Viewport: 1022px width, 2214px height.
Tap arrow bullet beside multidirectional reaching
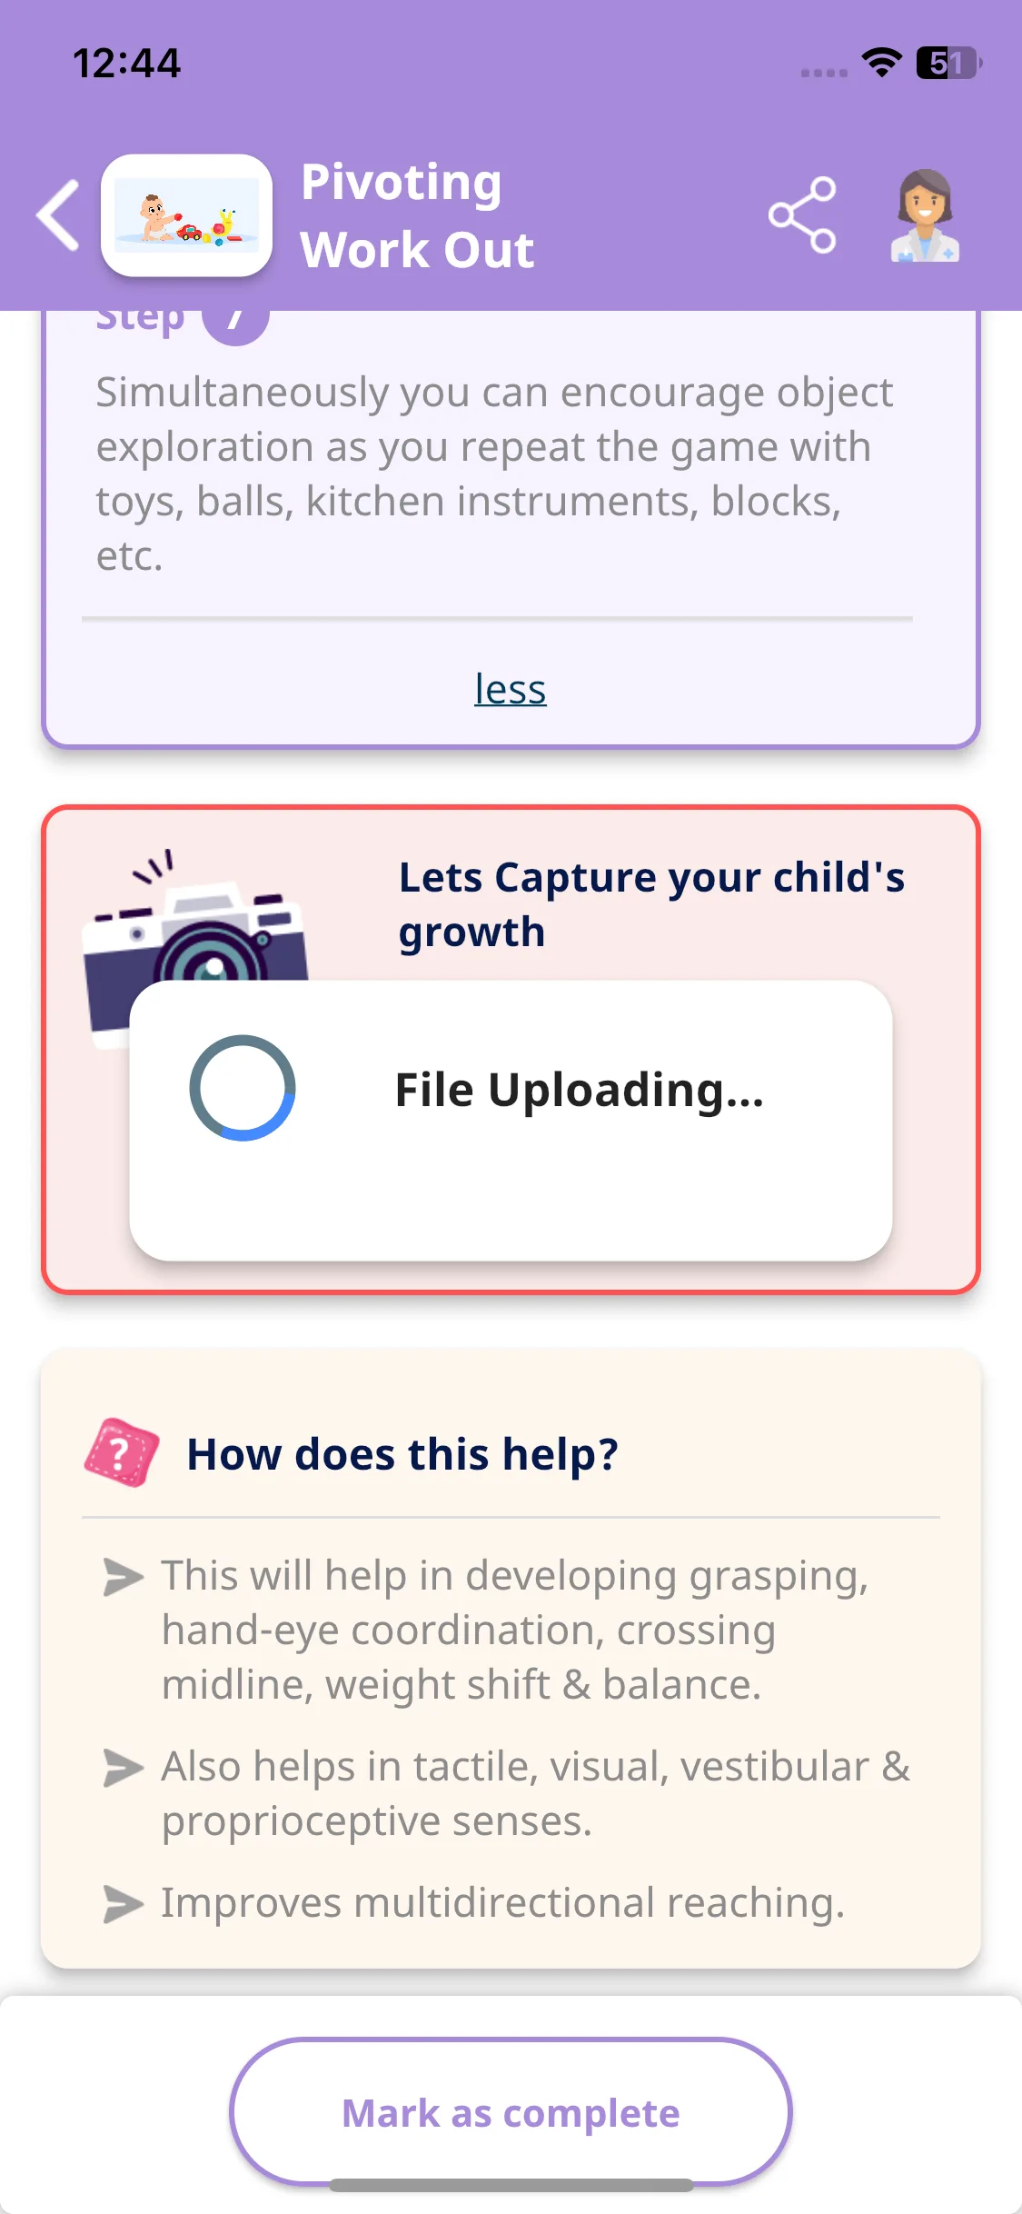tap(124, 1904)
